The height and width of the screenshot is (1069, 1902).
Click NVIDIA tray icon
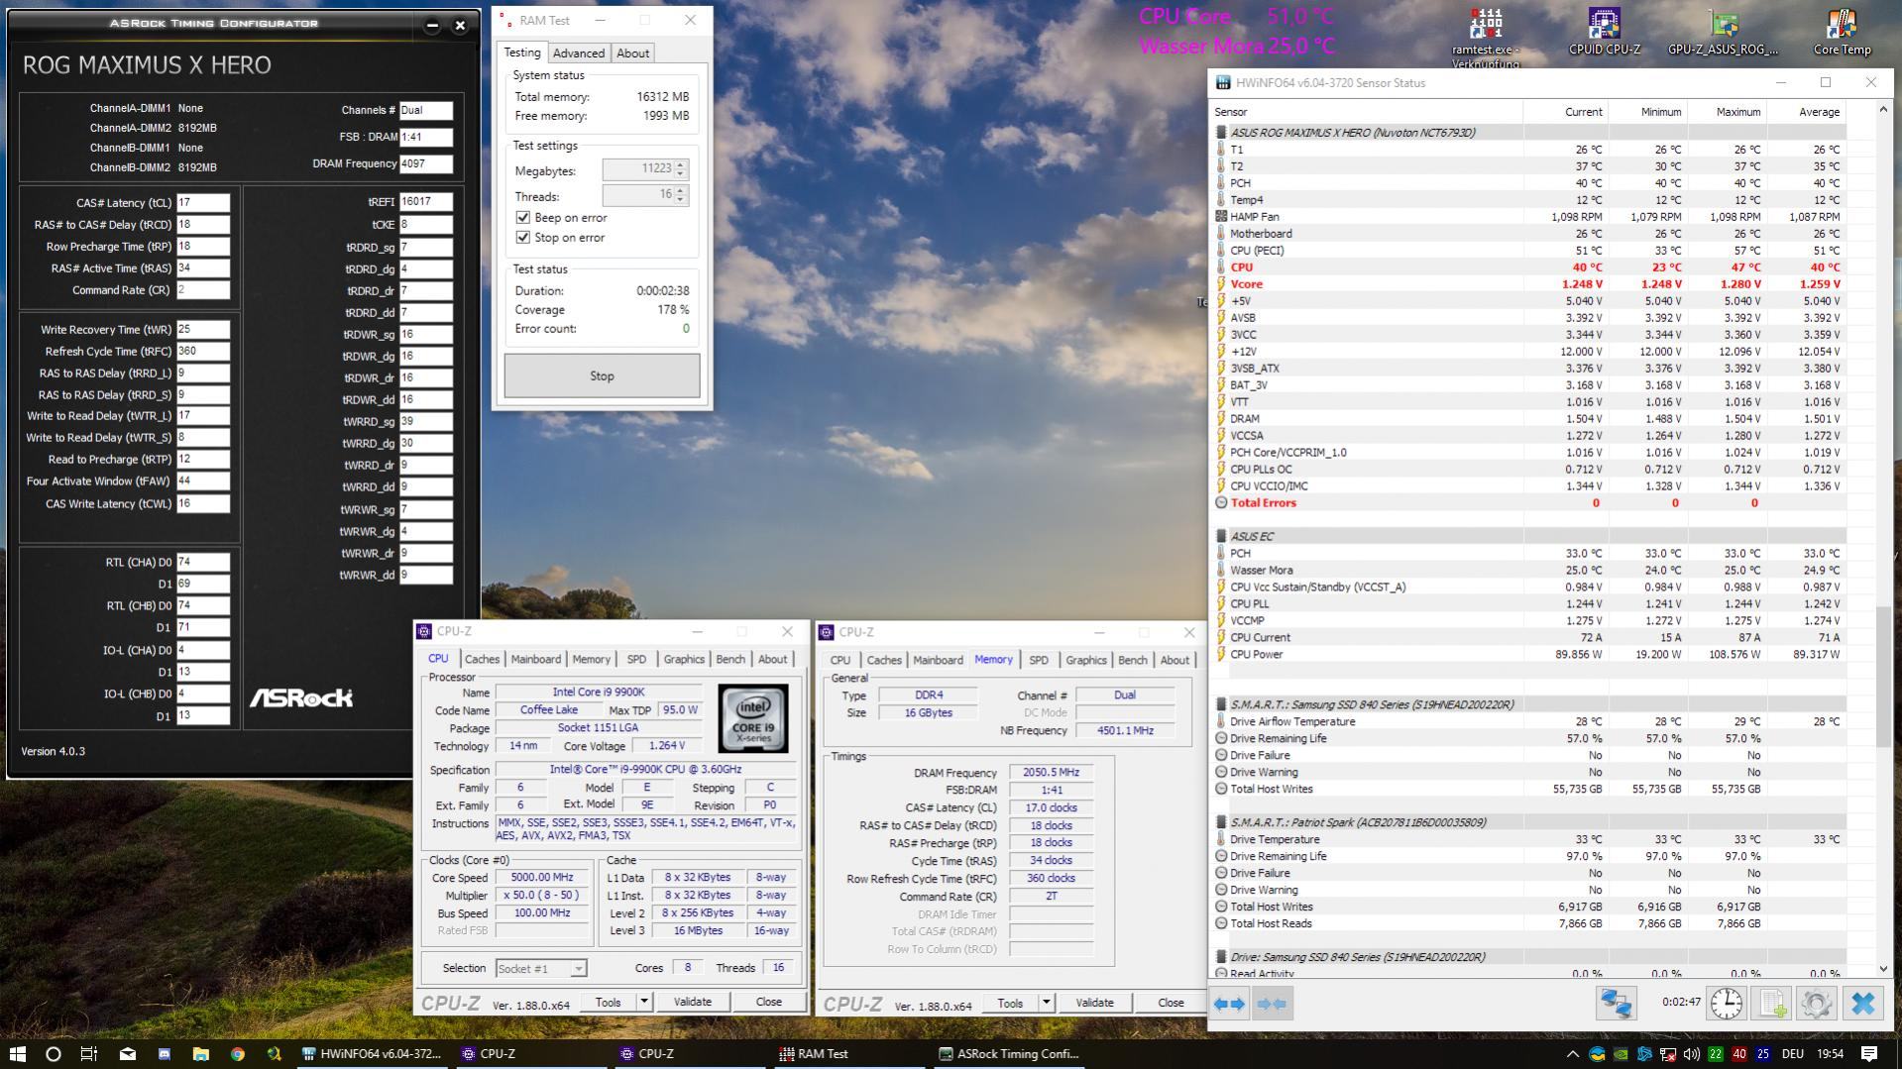1621,1054
